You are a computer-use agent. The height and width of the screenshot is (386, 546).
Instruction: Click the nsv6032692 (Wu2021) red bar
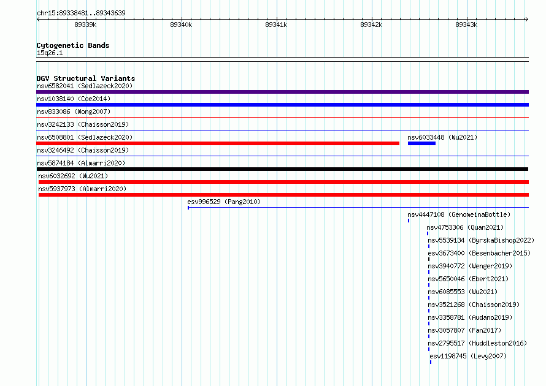(284, 182)
